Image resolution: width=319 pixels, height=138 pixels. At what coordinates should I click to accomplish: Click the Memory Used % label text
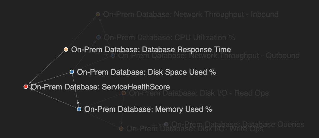pos(148,109)
